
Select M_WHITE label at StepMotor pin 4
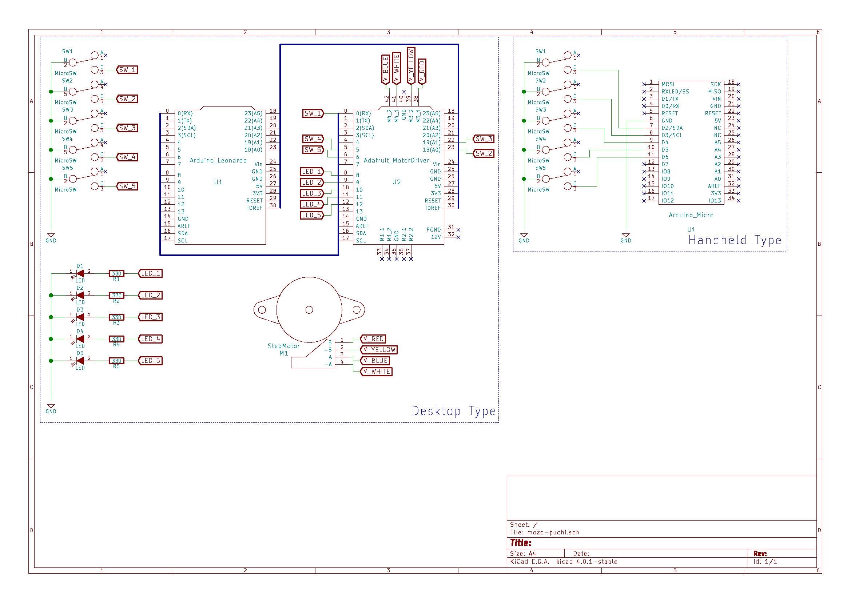[376, 372]
